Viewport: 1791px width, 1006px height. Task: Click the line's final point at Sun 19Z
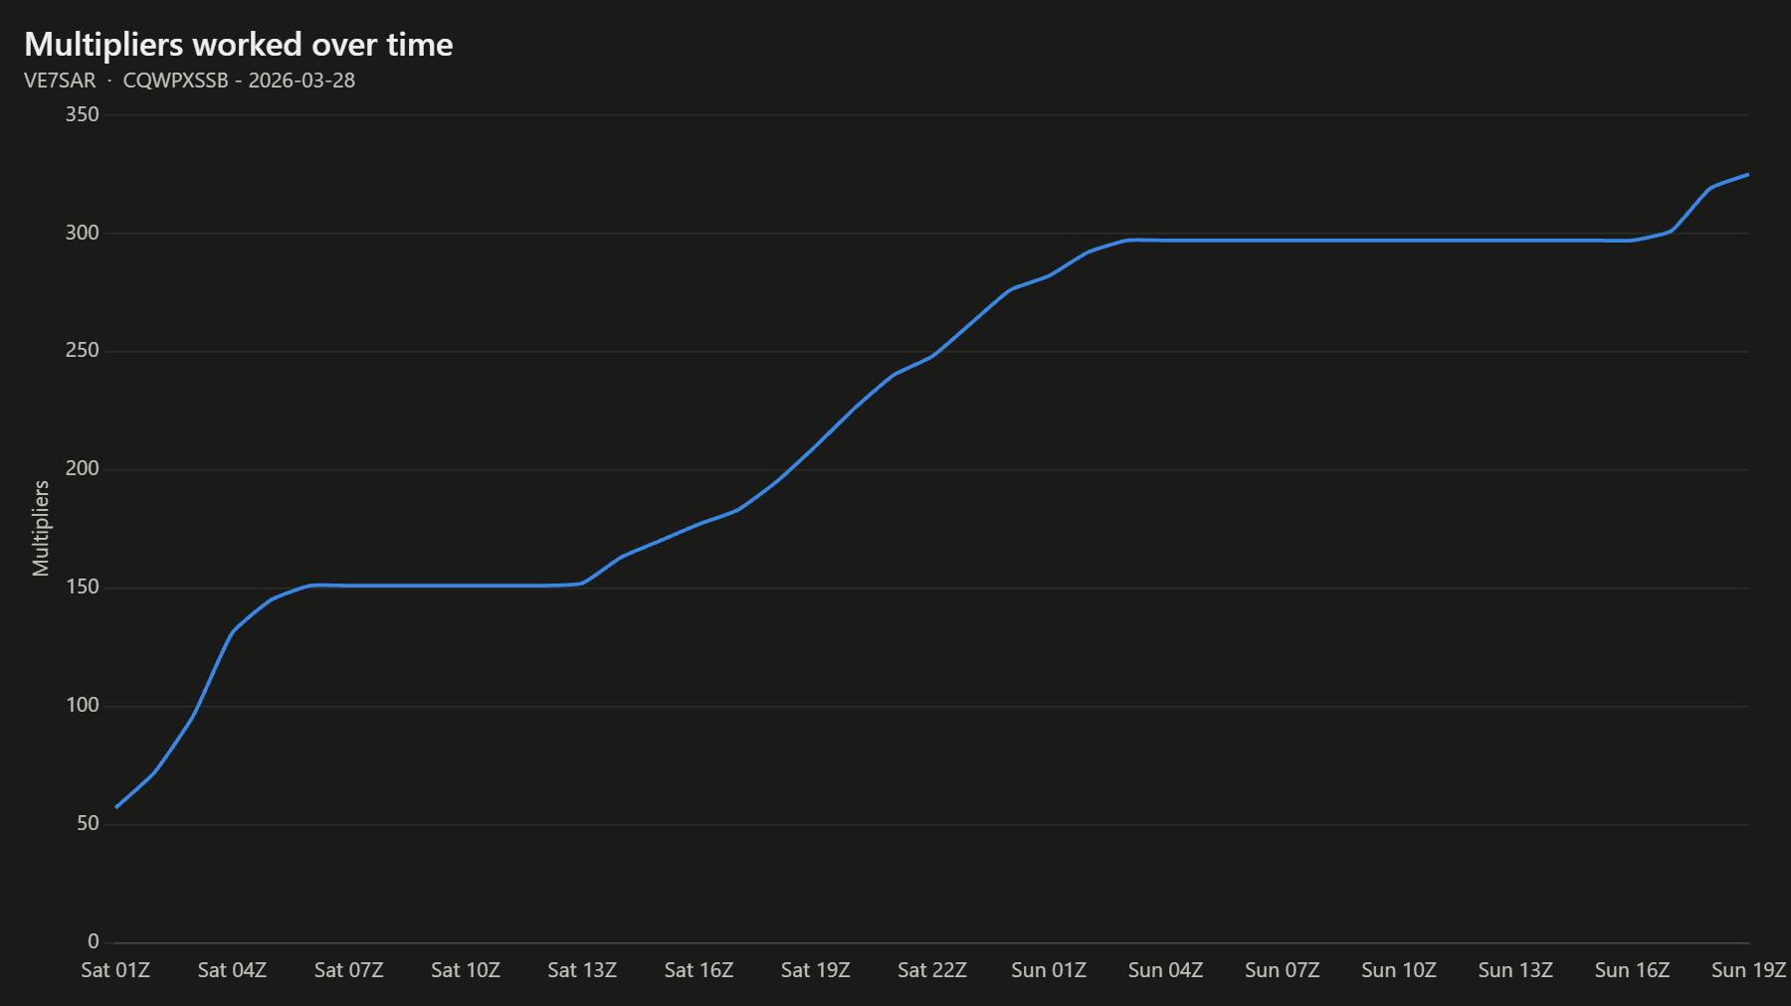tap(1748, 174)
